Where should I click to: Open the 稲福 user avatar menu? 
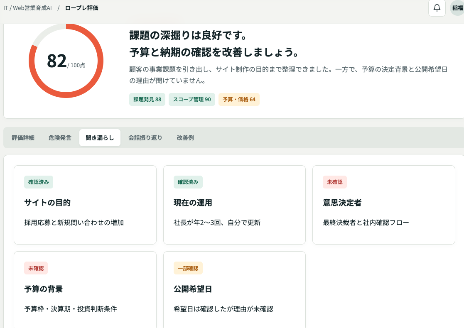coord(457,8)
